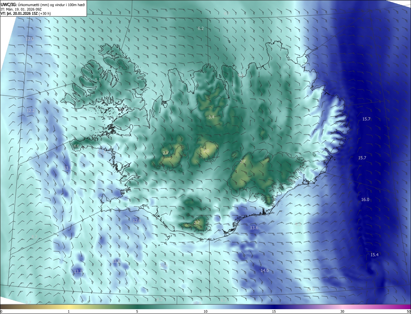Click the 3.4 value in north Iceland

pos(211,117)
